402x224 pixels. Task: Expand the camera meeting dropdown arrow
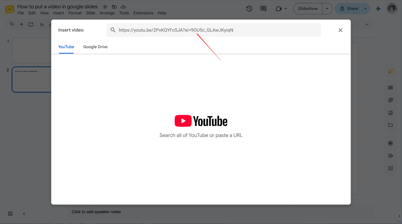coord(286,9)
